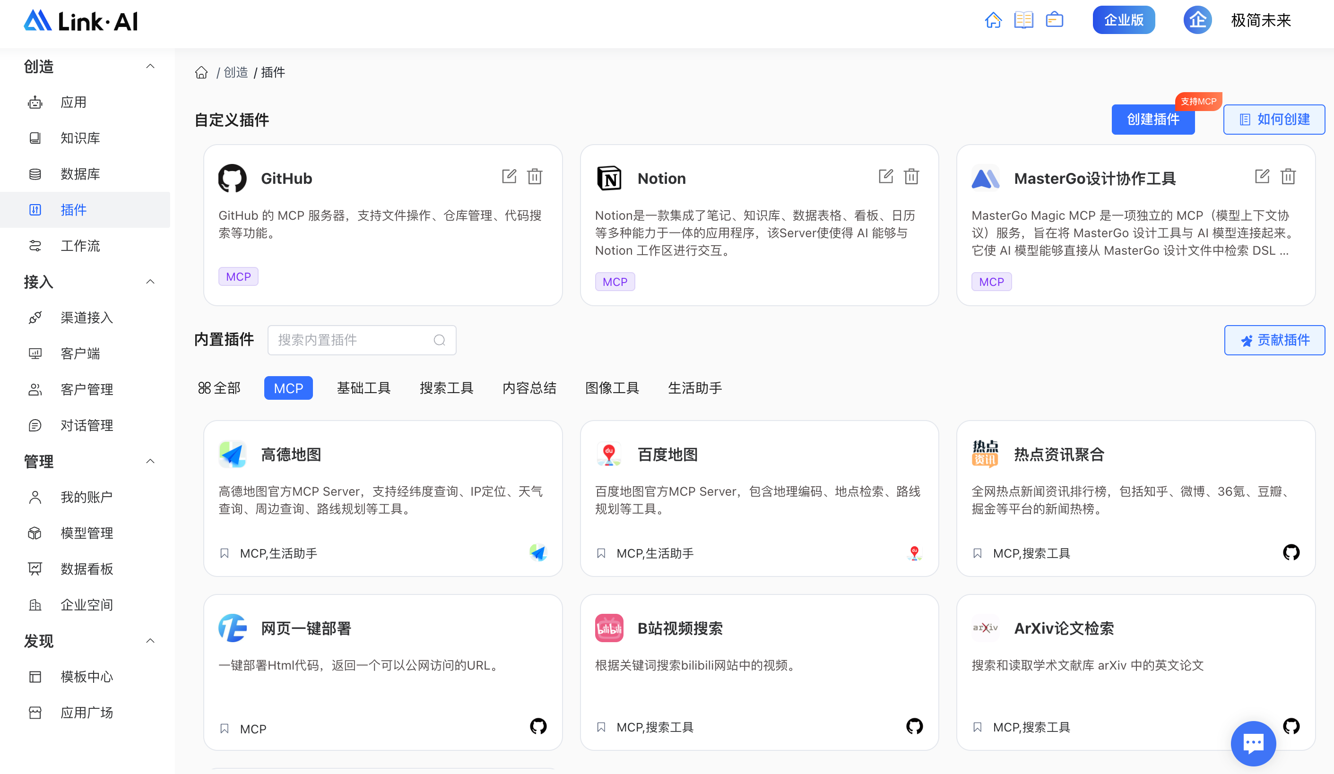The height and width of the screenshot is (774, 1334).
Task: Click the MCP tag on Notion card
Action: click(615, 282)
